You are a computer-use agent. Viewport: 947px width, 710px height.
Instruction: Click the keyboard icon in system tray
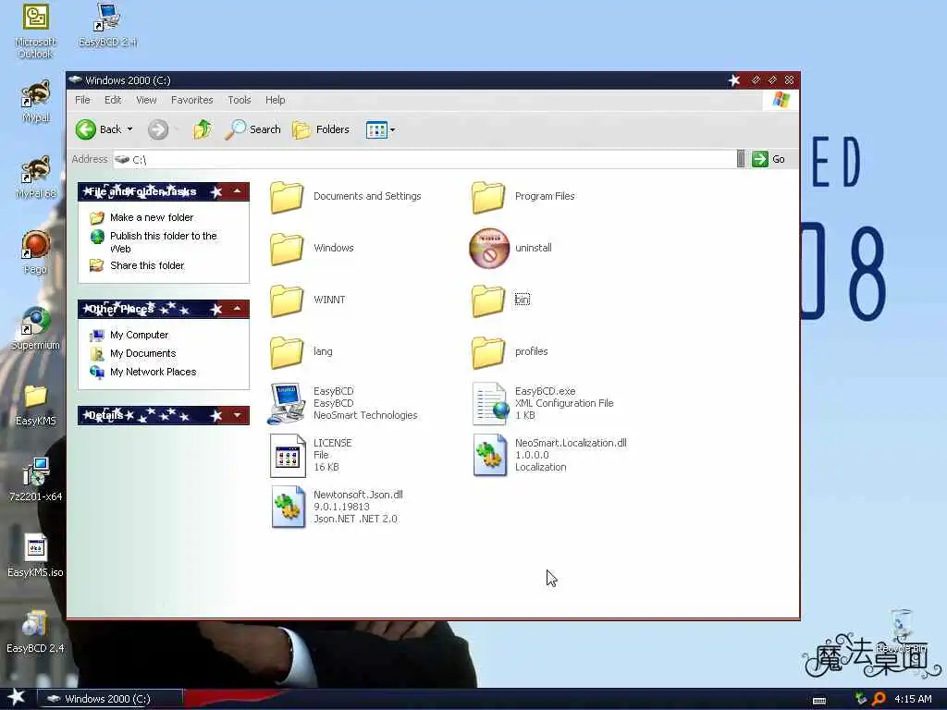point(819,701)
